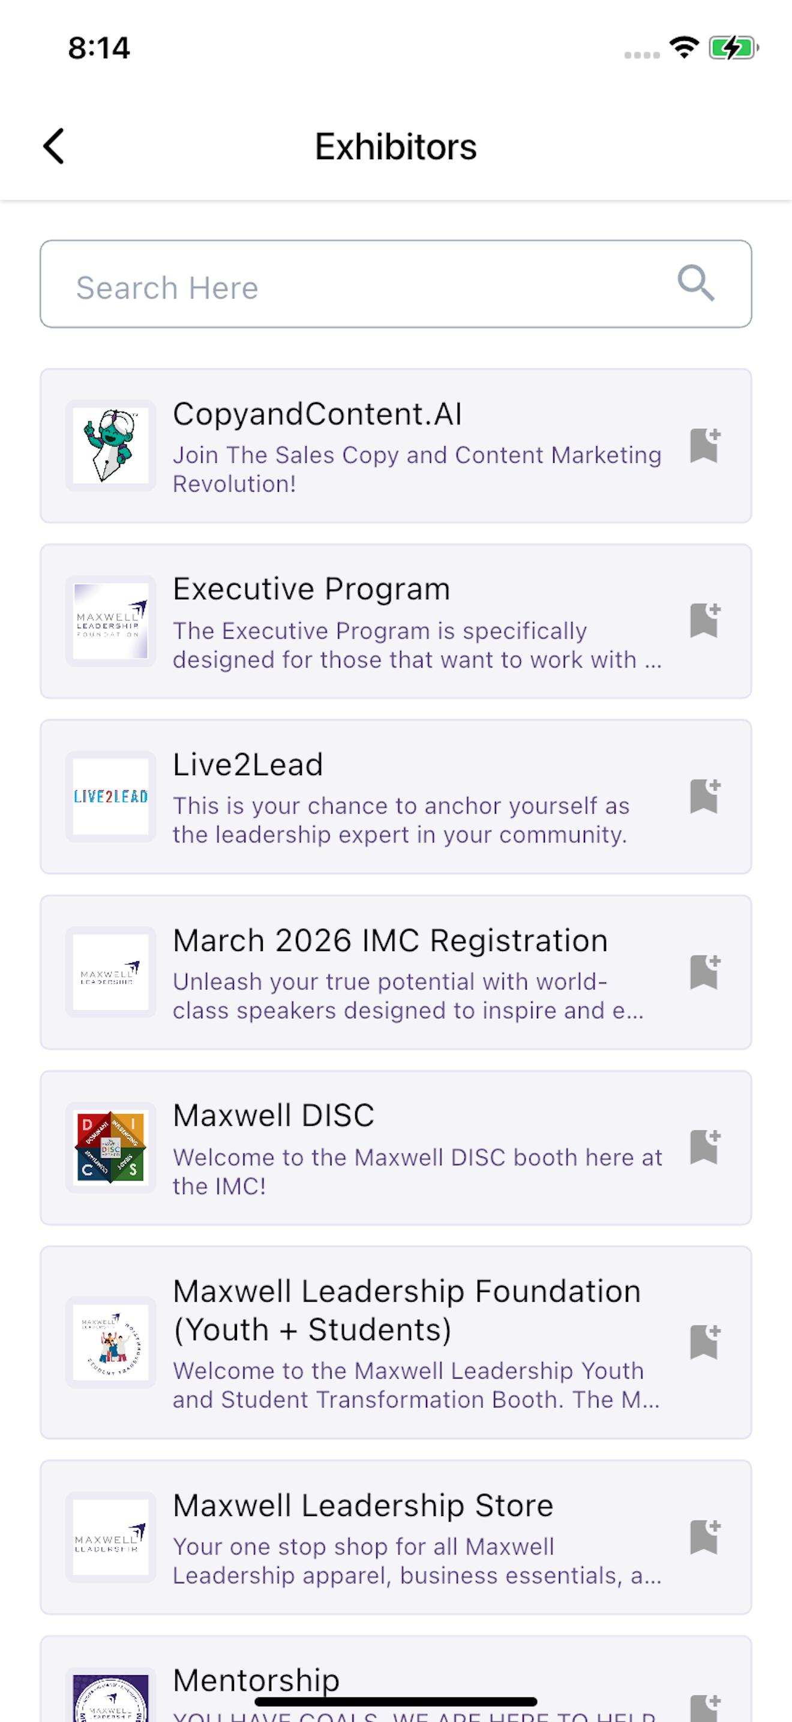792x1722 pixels.
Task: Bookmark the Executive Program exhibitor
Action: (x=704, y=620)
